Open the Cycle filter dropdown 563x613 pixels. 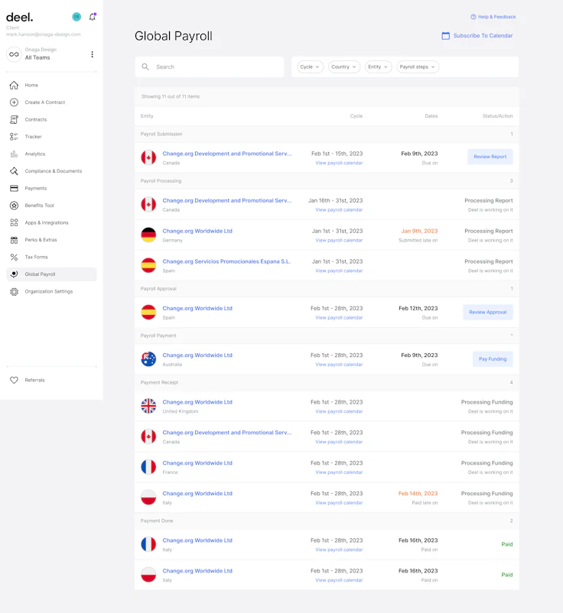click(x=309, y=66)
